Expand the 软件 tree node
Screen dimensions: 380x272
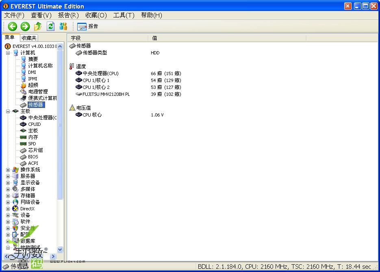tap(8, 222)
